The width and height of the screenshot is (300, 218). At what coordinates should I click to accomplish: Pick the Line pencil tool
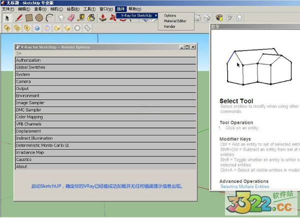(19, 18)
